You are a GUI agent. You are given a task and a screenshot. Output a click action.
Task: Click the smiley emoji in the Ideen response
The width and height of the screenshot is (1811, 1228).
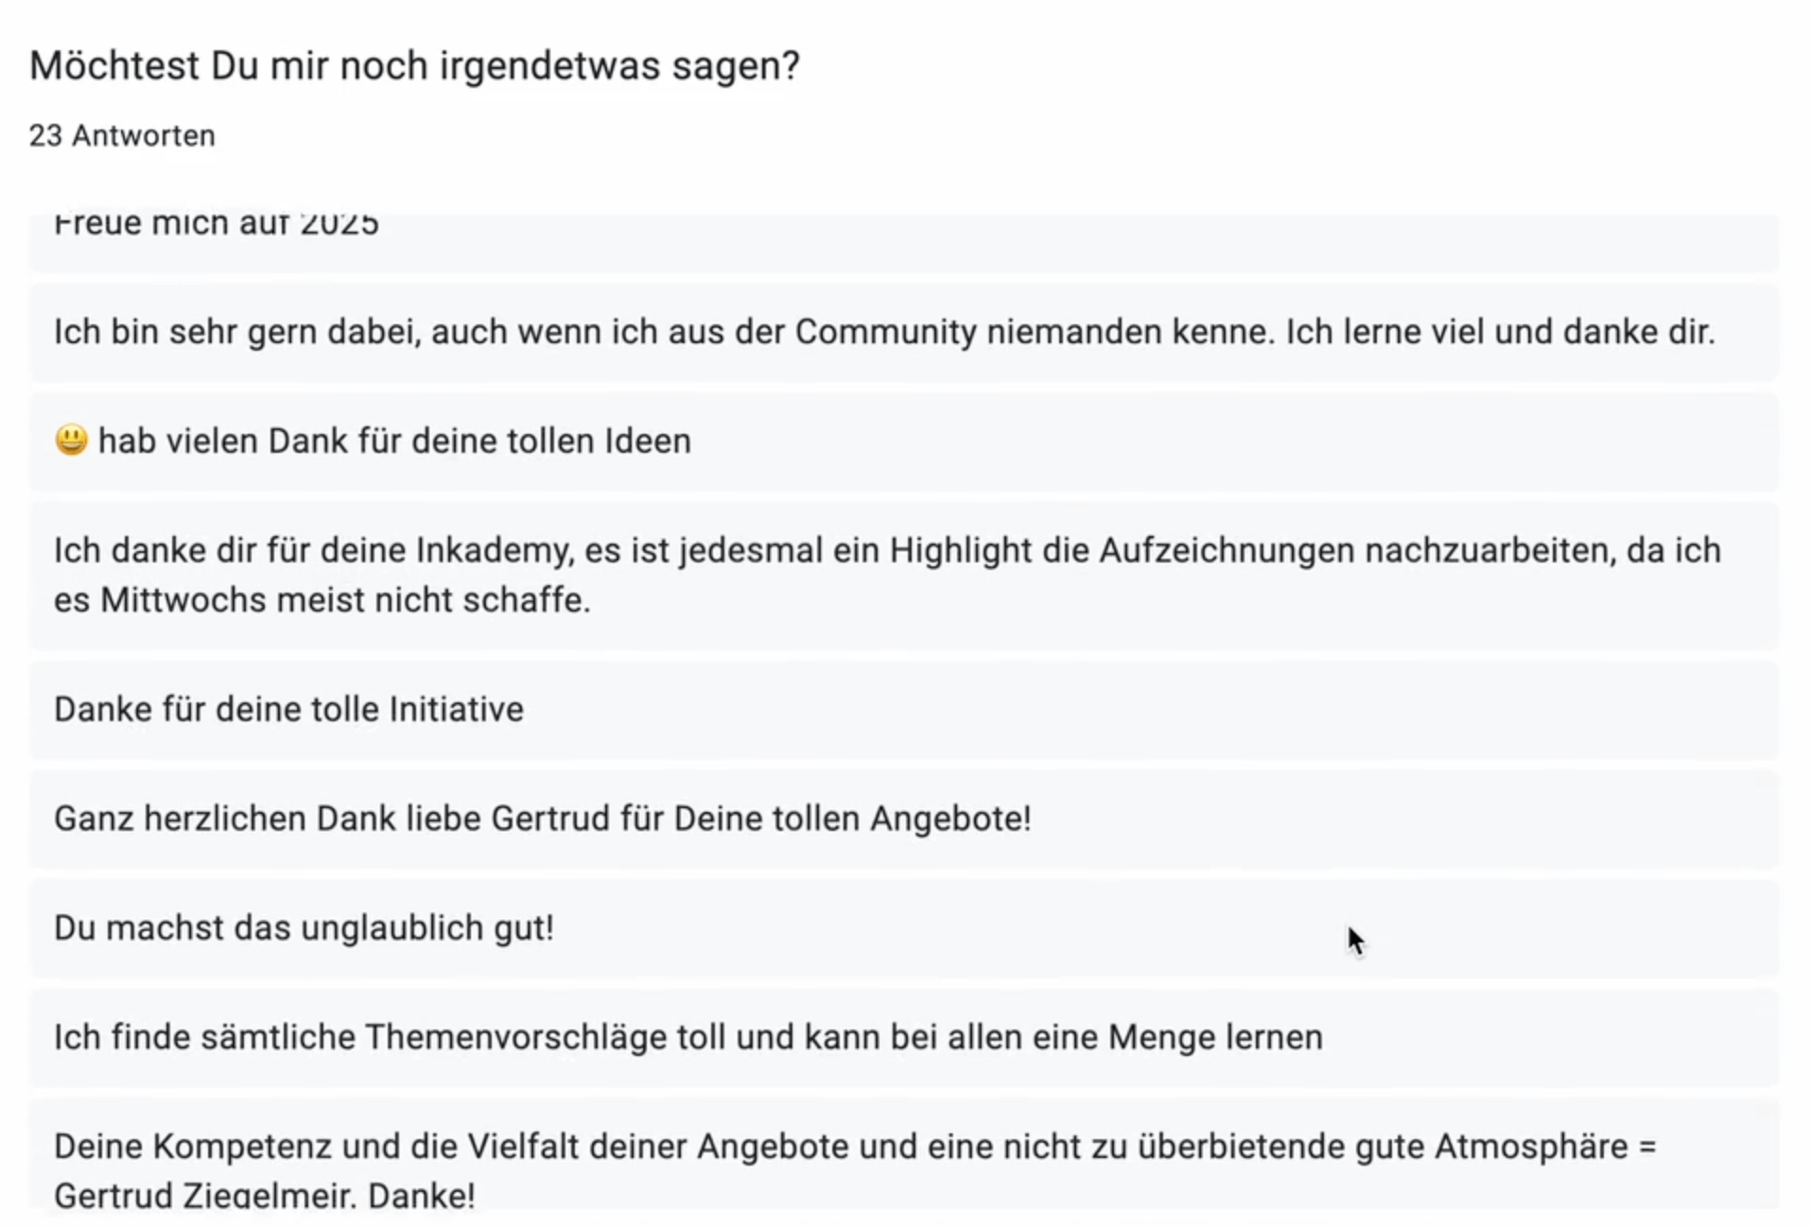point(71,440)
